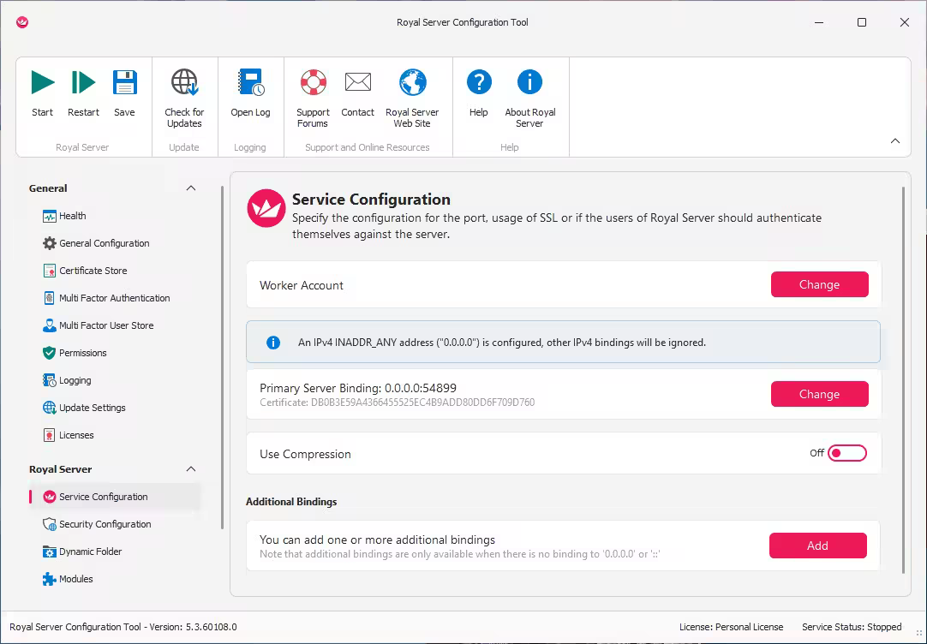The height and width of the screenshot is (644, 927).
Task: Click the Help question mark icon
Action: click(478, 83)
